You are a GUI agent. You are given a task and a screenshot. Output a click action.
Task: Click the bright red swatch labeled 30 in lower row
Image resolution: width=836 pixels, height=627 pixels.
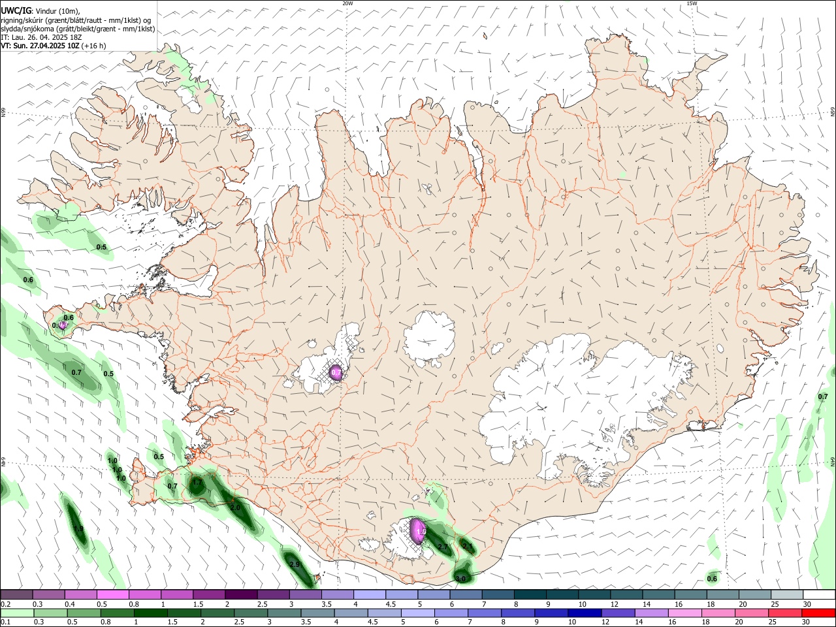819,613
